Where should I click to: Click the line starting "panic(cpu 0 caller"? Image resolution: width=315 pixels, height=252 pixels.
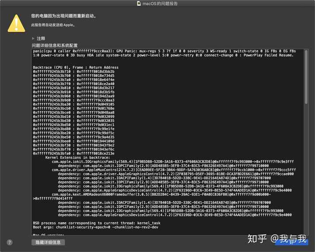[x=164, y=51]
